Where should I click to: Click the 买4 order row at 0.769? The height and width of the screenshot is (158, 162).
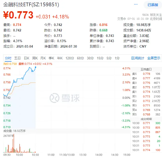(146, 110)
